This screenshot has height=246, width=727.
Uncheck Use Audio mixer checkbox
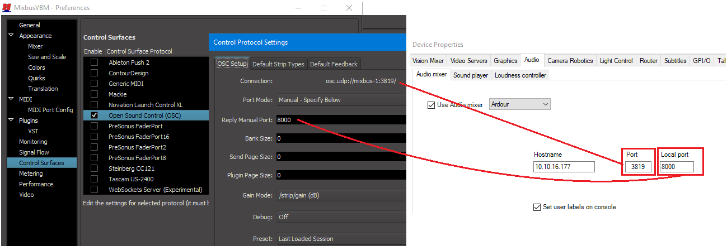click(430, 105)
